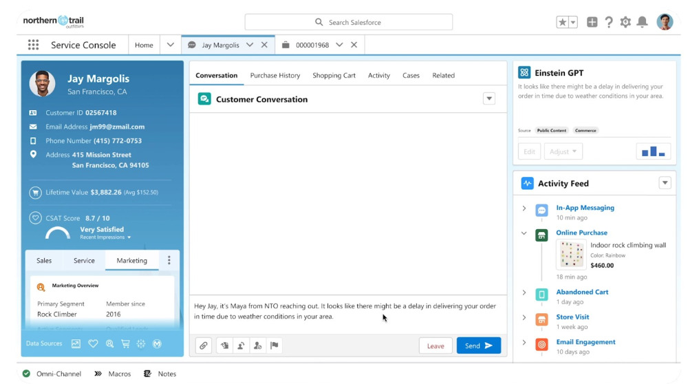
Task: Open the Related tab
Action: [443, 76]
